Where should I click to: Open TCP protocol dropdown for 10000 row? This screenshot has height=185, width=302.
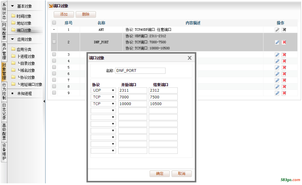pyautogui.click(x=103, y=104)
